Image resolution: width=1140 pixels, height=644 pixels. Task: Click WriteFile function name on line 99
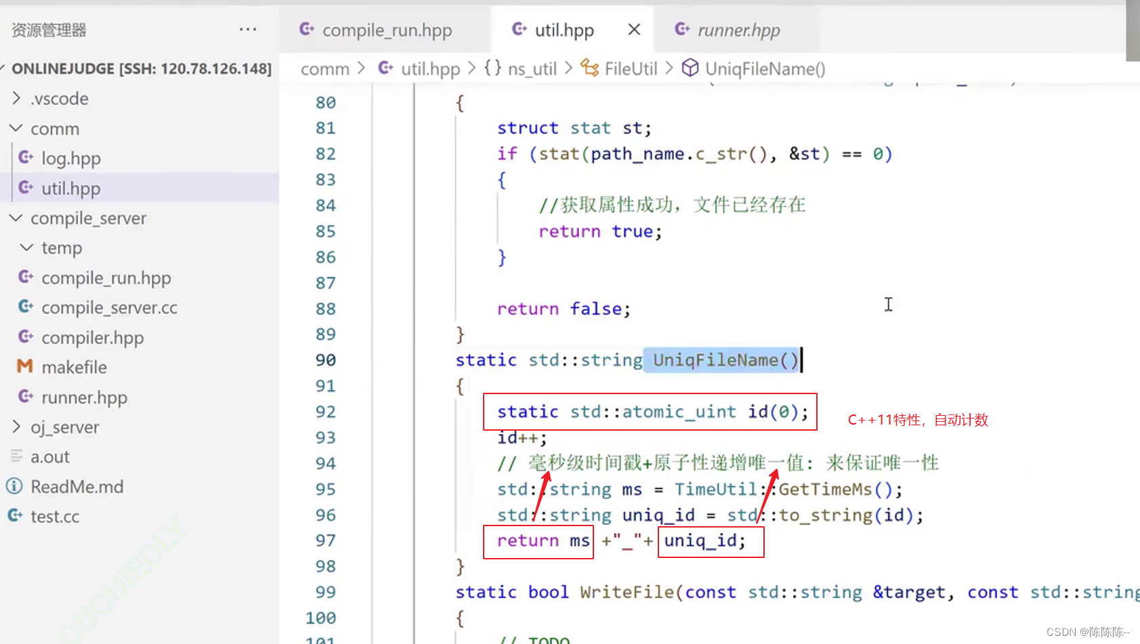pyautogui.click(x=627, y=592)
